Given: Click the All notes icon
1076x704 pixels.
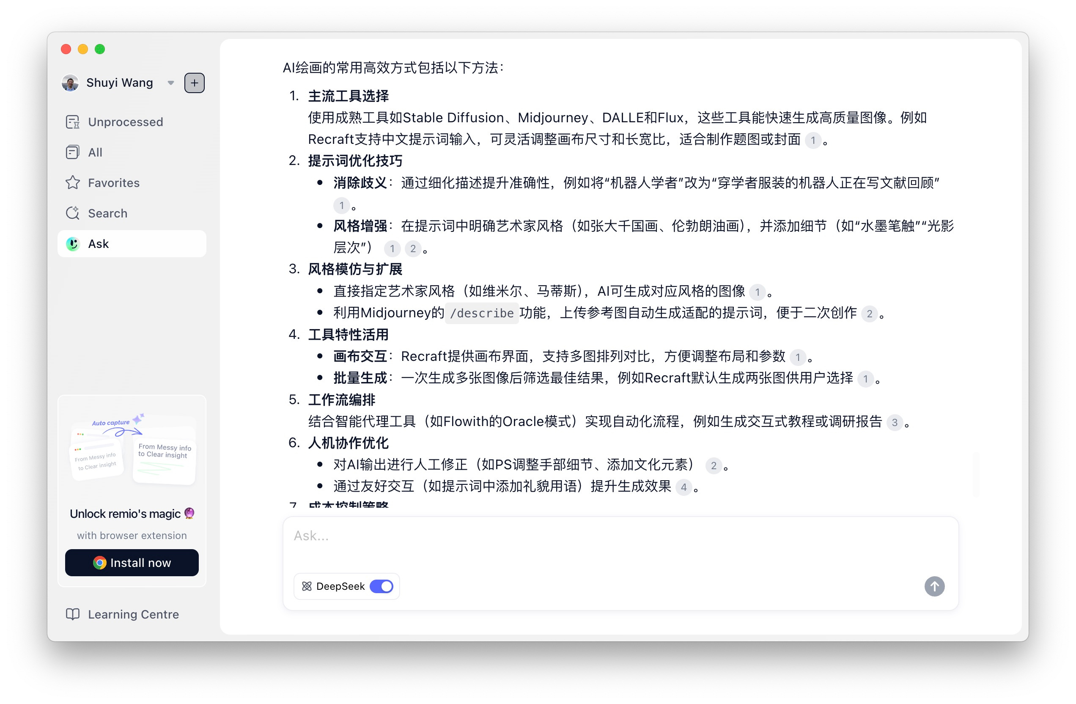Looking at the screenshot, I should [72, 152].
